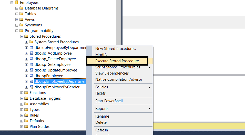Click the Functions folder icon

point(26,93)
